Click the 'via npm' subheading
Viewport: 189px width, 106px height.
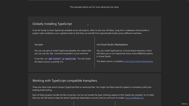click(39, 44)
